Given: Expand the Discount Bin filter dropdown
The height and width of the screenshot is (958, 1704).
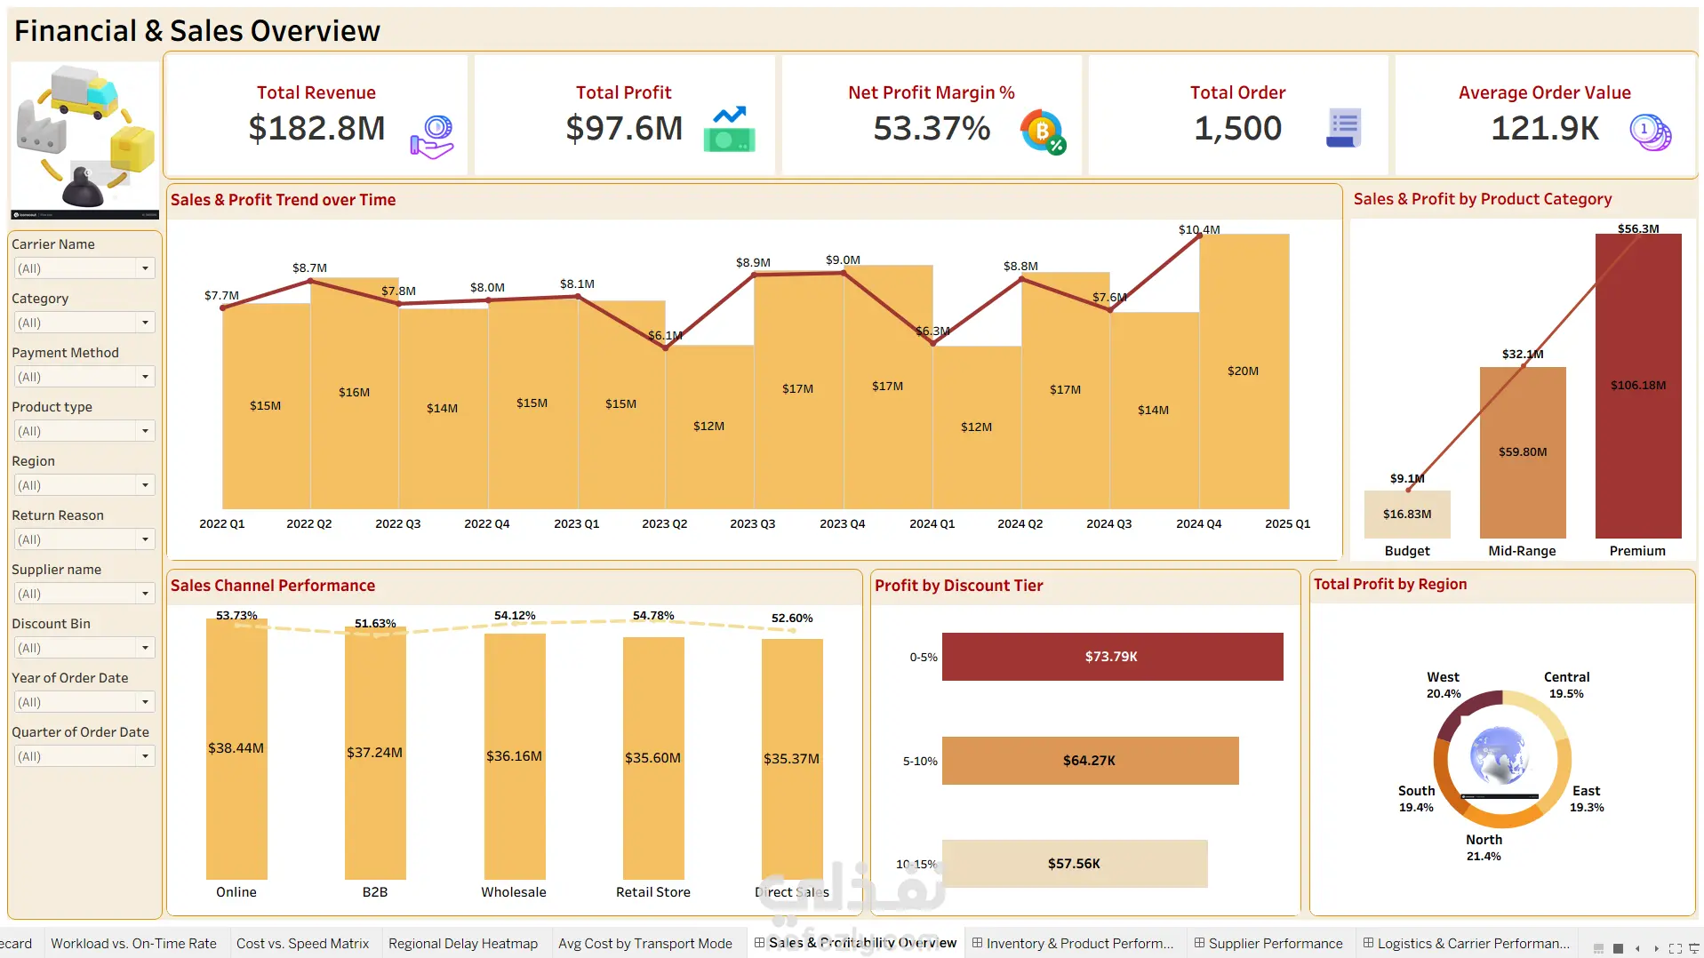Looking at the screenshot, I should pyautogui.click(x=84, y=648).
